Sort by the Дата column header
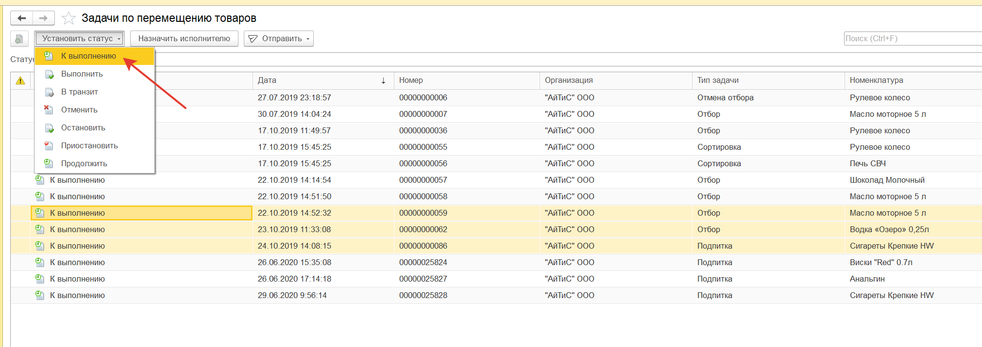The height and width of the screenshot is (347, 982). (x=323, y=80)
